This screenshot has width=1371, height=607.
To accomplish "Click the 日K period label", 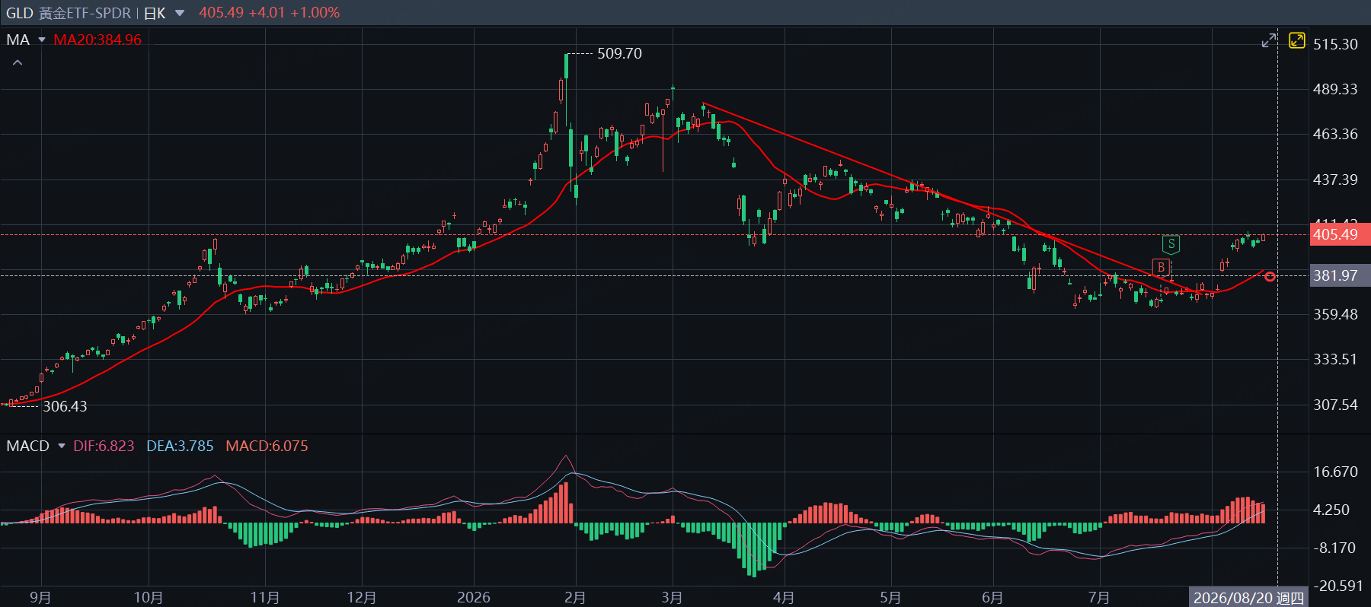I will 155,13.
